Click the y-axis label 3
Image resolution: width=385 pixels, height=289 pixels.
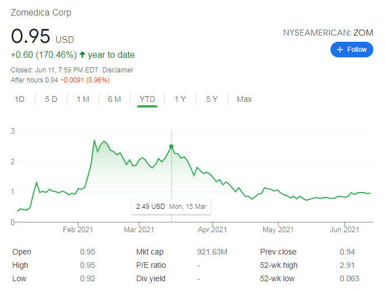click(13, 131)
